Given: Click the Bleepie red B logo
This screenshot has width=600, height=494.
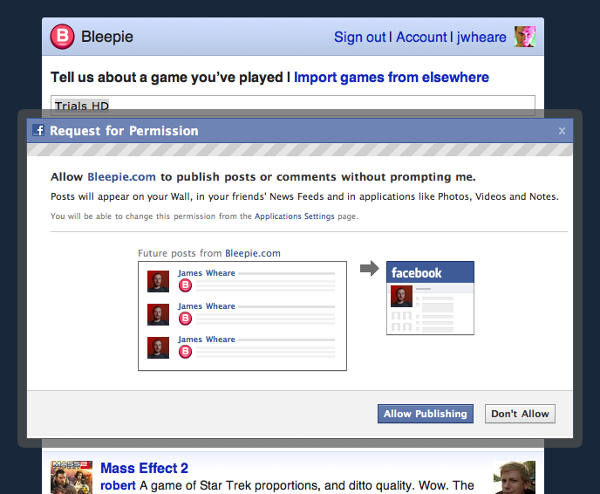Looking at the screenshot, I should pos(63,37).
